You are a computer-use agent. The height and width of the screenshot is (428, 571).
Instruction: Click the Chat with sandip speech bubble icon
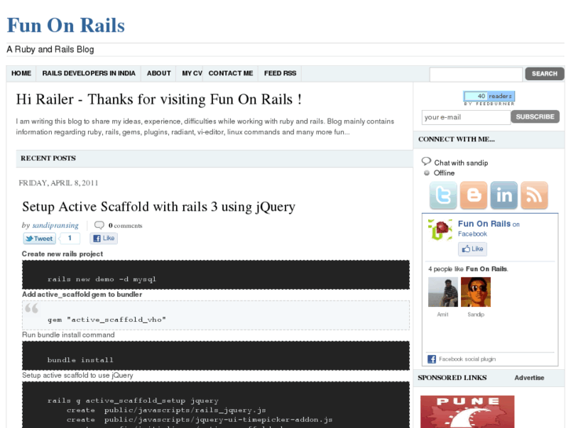[426, 161]
